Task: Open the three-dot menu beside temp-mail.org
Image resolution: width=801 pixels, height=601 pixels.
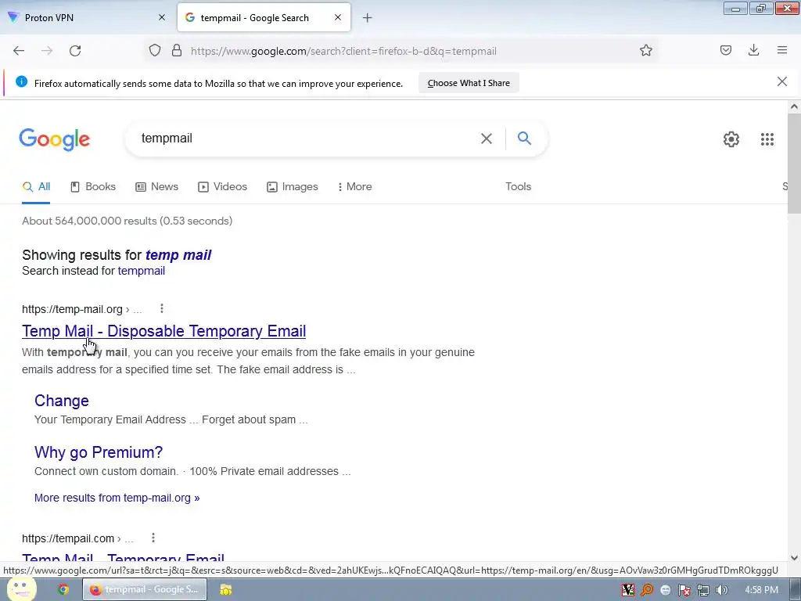Action: 161,308
